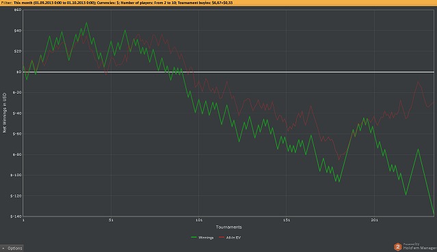Click the $-60 y-axis label
Screen dimensions: 437x252
17,134
